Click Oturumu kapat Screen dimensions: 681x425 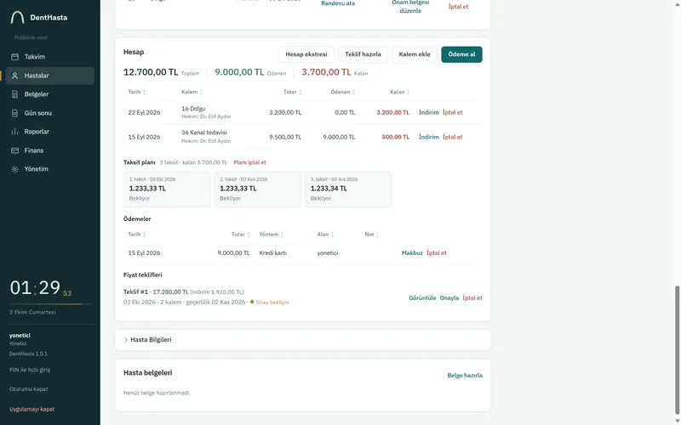click(x=29, y=389)
